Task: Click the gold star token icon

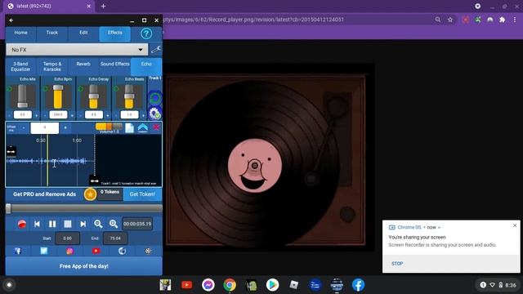Action: pos(90,194)
